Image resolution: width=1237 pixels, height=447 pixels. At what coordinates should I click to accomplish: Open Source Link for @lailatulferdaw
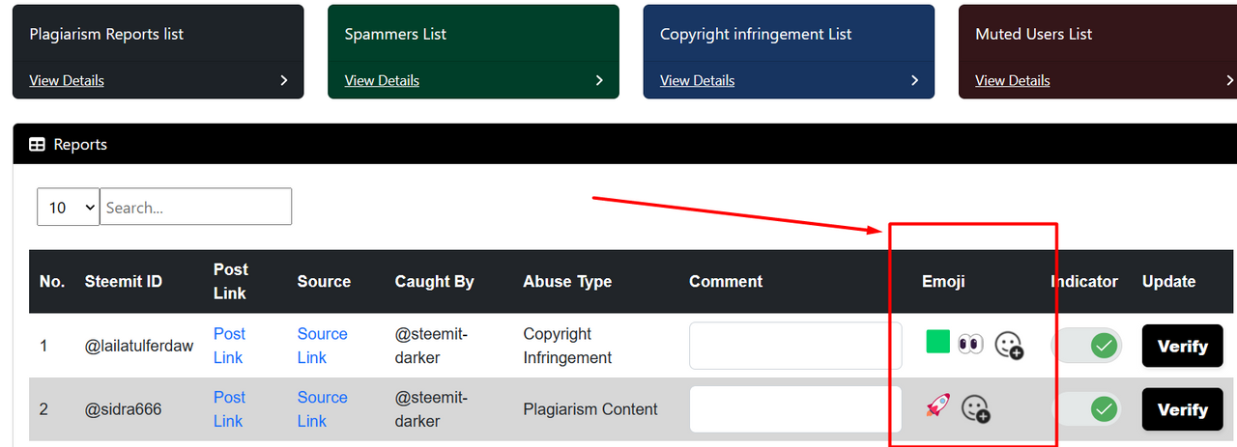322,346
